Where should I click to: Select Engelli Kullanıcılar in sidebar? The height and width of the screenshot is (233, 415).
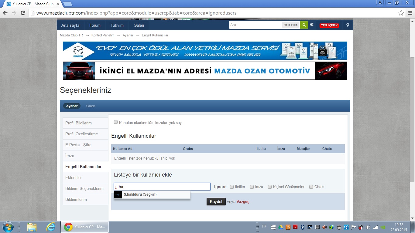(x=85, y=167)
